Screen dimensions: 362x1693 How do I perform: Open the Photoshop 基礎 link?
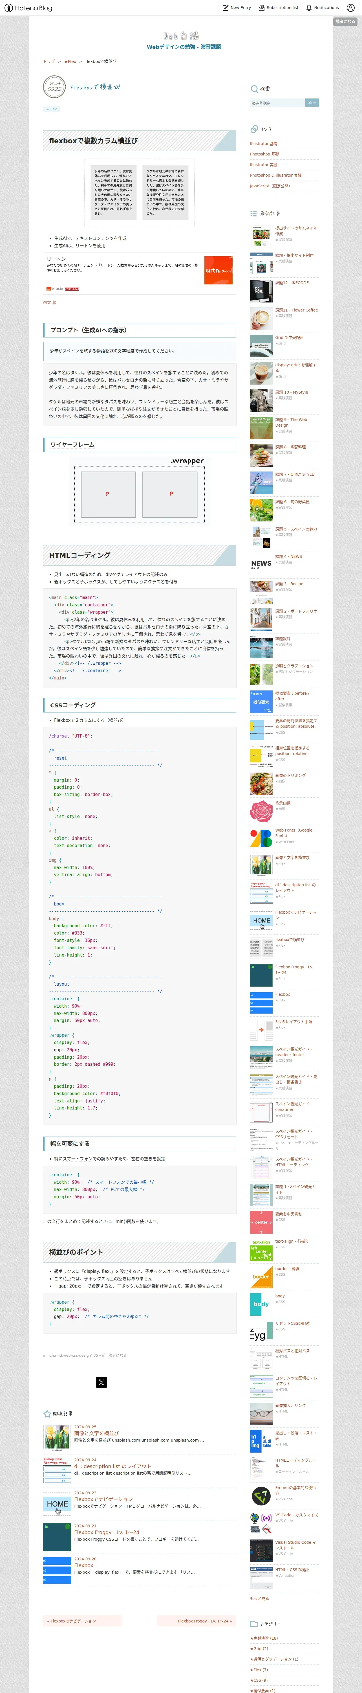pos(264,154)
